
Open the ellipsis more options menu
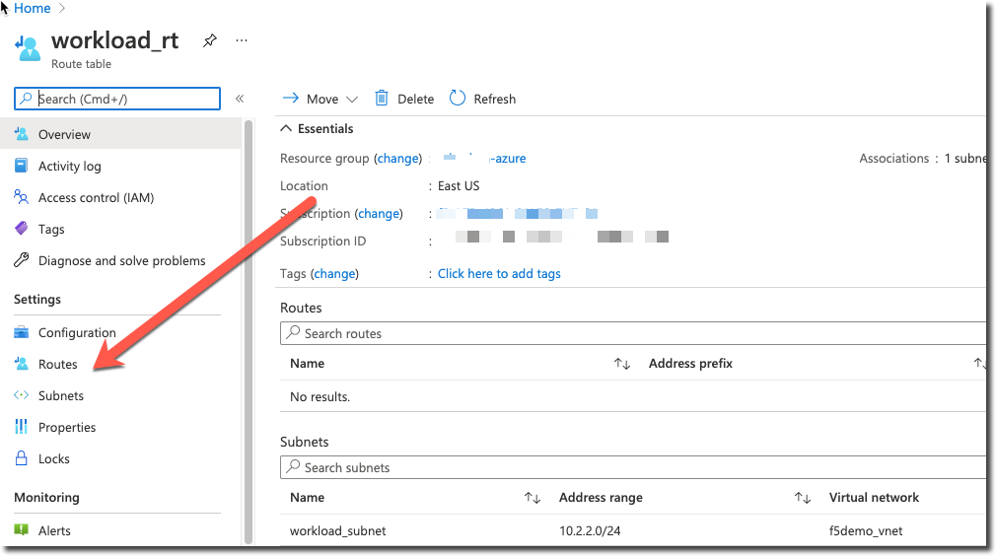coord(242,41)
